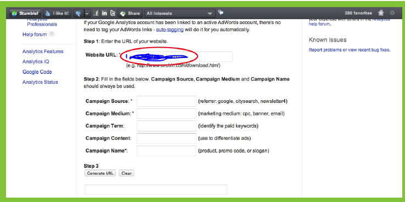Click the '(product, promo code, or slogan)' hint
Screen dimensions: 405x202
tap(233, 151)
